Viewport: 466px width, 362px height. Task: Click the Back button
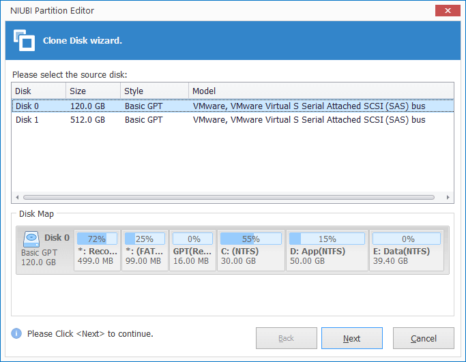coord(286,338)
